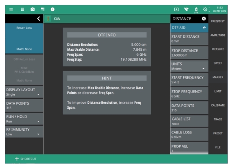Set the START DISTANCE field

pyautogui.click(x=189, y=39)
